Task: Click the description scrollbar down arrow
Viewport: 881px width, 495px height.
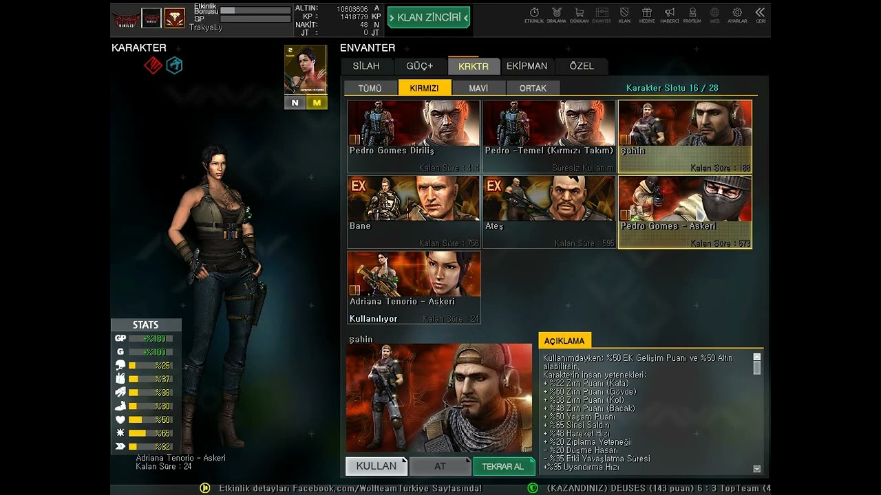Action: click(x=757, y=469)
